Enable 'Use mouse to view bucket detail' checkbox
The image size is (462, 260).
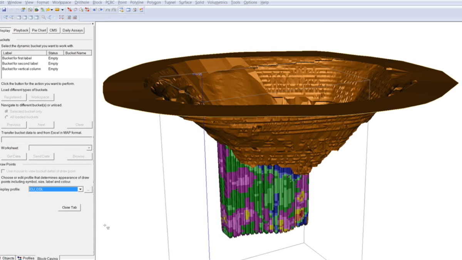click(x=3, y=171)
